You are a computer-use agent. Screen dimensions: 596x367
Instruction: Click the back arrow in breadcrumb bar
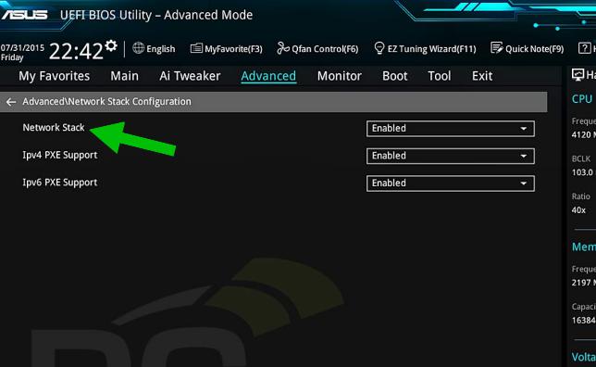(x=11, y=102)
